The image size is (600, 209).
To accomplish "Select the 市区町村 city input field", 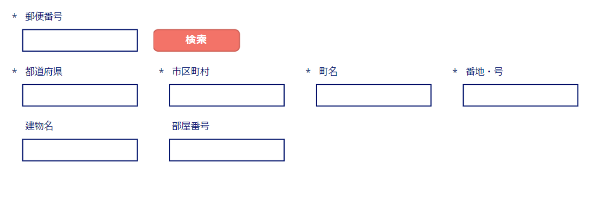I will click(227, 95).
